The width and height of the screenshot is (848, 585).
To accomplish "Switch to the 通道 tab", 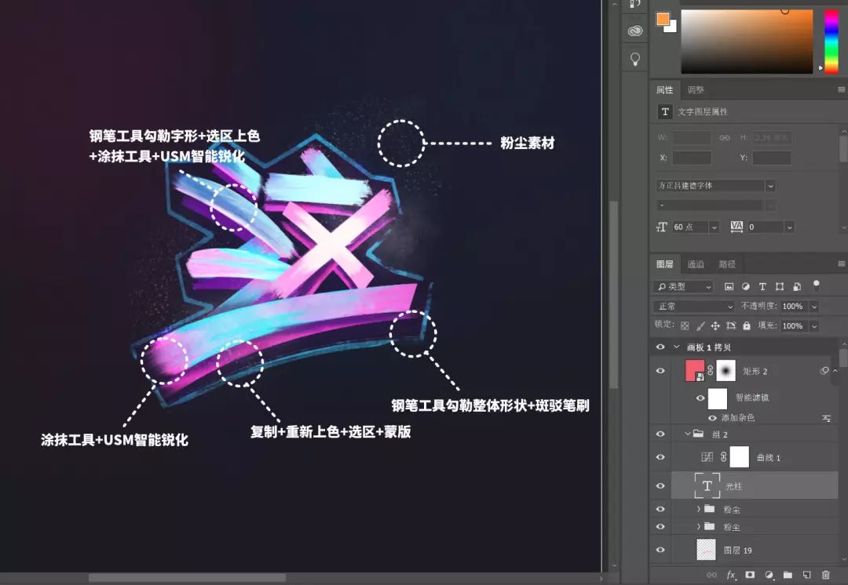I will point(696,264).
